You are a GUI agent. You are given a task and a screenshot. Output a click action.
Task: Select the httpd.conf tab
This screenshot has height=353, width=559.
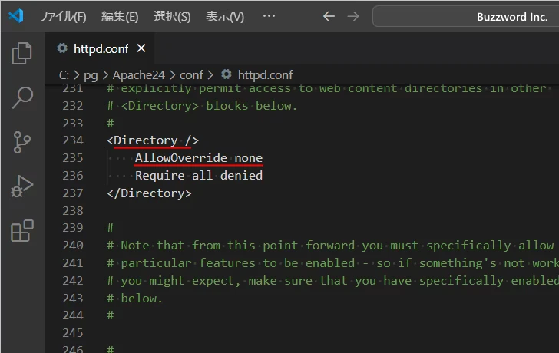[101, 48]
